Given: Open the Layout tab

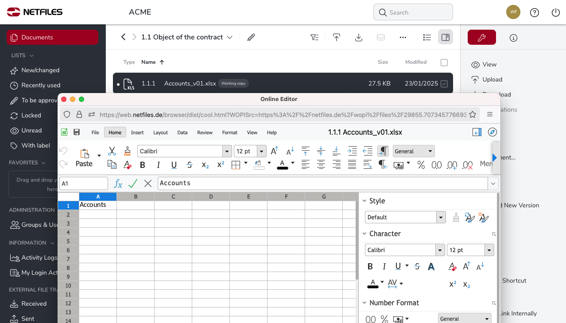Looking at the screenshot, I should pos(161,132).
